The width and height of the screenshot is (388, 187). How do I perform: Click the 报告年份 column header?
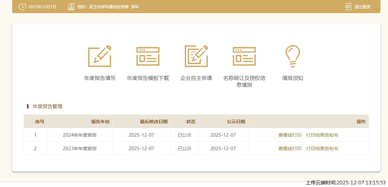100,122
